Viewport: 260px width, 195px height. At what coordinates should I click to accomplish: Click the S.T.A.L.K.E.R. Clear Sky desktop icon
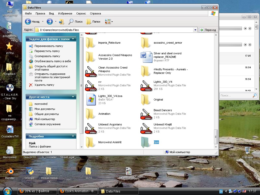pyautogui.click(x=10, y=88)
